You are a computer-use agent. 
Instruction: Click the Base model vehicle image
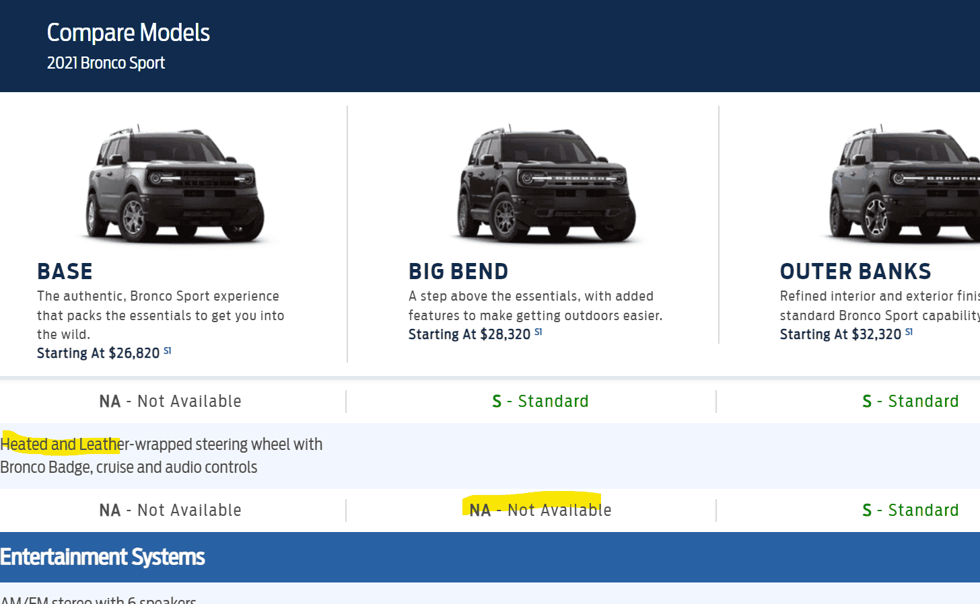coord(176,183)
